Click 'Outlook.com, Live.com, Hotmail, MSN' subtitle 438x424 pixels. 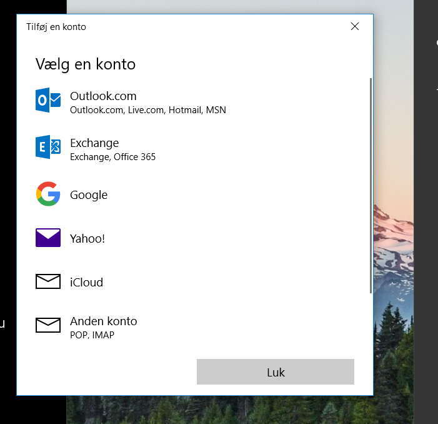click(147, 110)
